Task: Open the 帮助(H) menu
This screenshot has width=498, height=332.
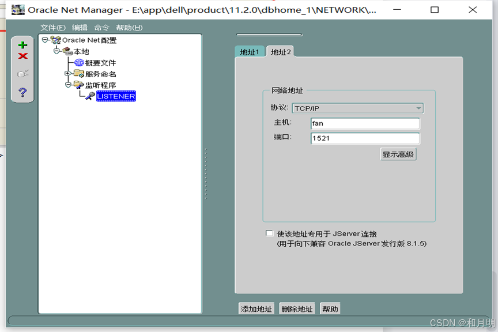Action: [x=129, y=28]
